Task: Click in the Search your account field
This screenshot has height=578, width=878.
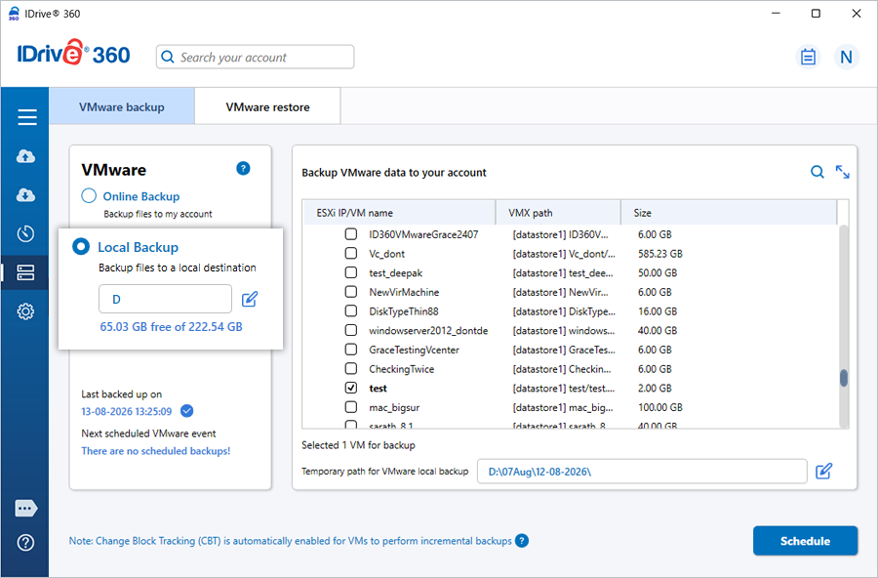Action: [x=255, y=57]
